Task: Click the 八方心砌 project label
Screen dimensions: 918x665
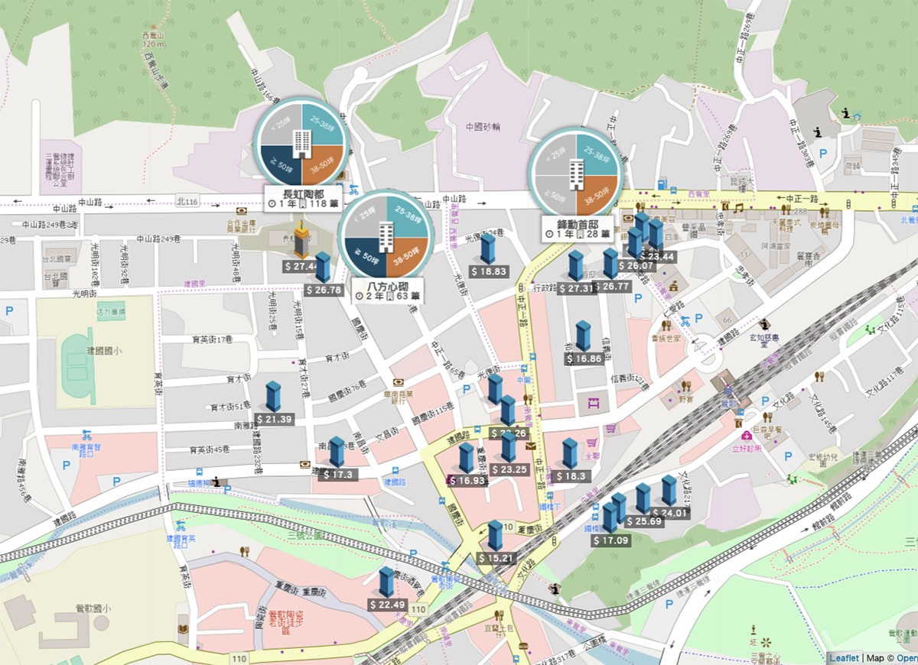Action: (x=387, y=290)
